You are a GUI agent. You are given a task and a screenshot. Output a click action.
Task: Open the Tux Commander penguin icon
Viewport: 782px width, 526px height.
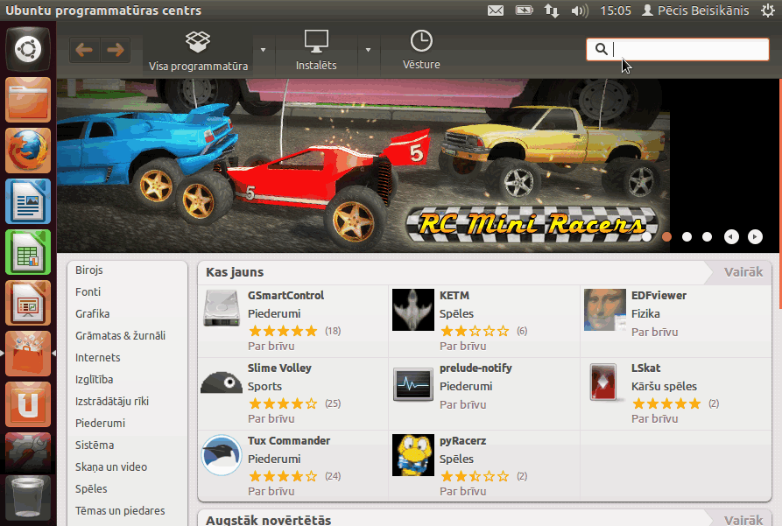tap(222, 455)
